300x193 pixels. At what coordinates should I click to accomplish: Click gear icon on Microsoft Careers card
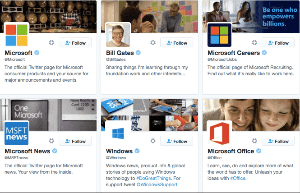pos(254,42)
